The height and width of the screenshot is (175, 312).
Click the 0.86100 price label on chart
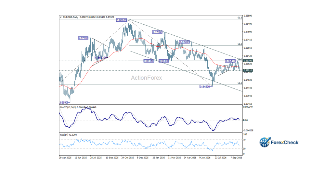pyautogui.click(x=164, y=61)
